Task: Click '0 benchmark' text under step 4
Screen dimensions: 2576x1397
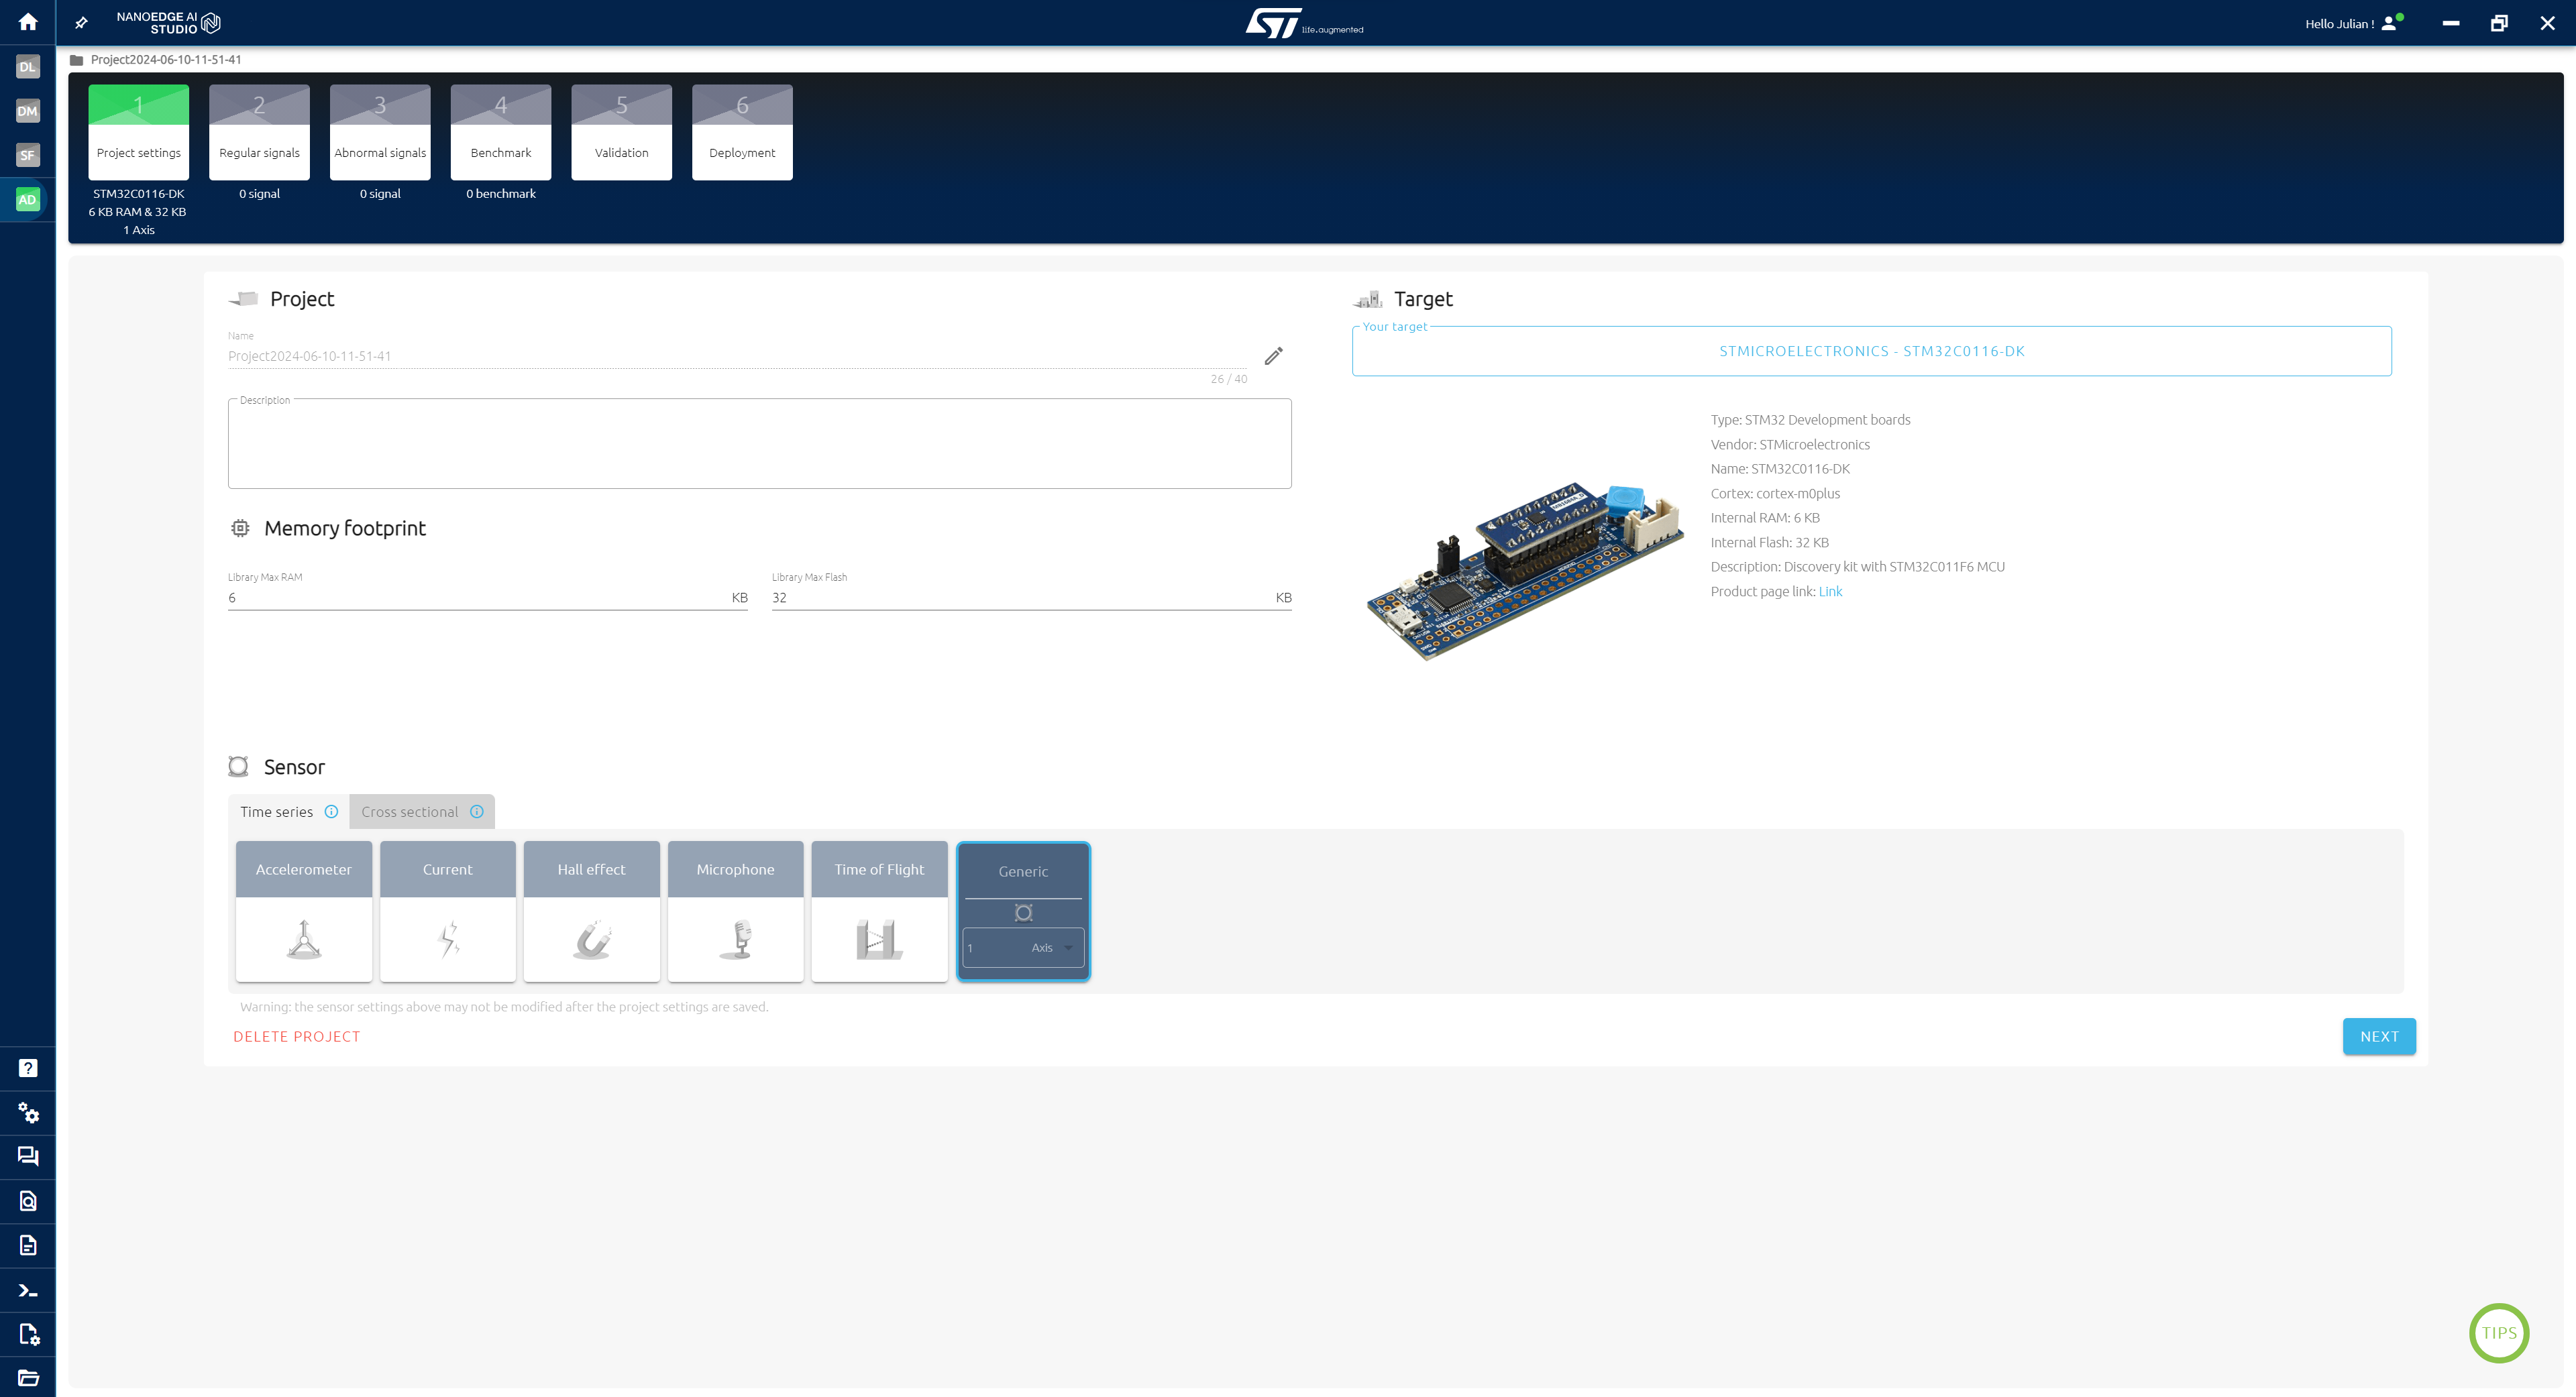Action: [x=501, y=194]
